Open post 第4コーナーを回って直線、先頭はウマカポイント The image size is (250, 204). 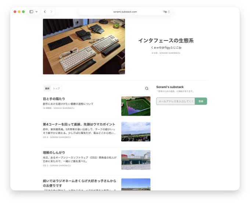click(x=79, y=124)
